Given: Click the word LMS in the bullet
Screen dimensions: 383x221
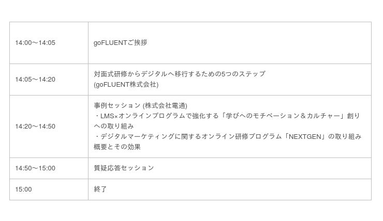Looking at the screenshot, I should 107,116.
